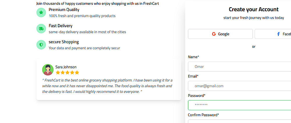Click the secure Shopping shield icon
The image size is (291, 123).
point(41,45)
